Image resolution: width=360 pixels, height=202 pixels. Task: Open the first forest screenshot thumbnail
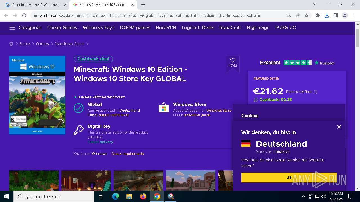[34, 180]
